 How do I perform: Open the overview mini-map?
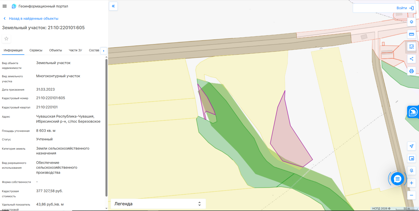click(411, 159)
